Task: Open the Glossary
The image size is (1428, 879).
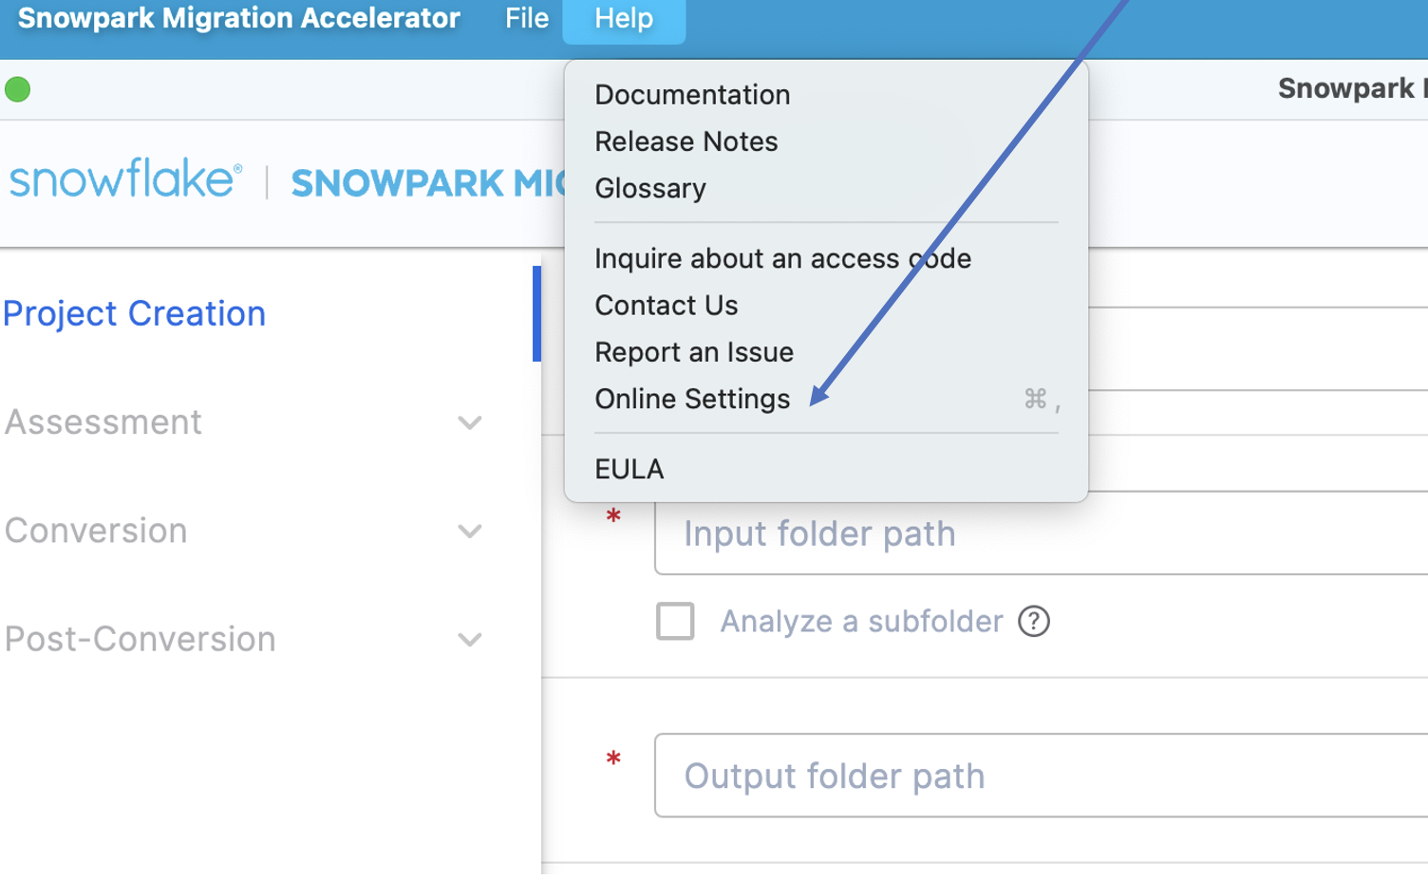Action: tap(649, 188)
